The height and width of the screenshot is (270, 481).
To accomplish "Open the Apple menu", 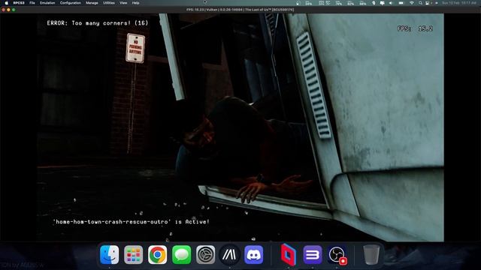I will click(7, 3).
